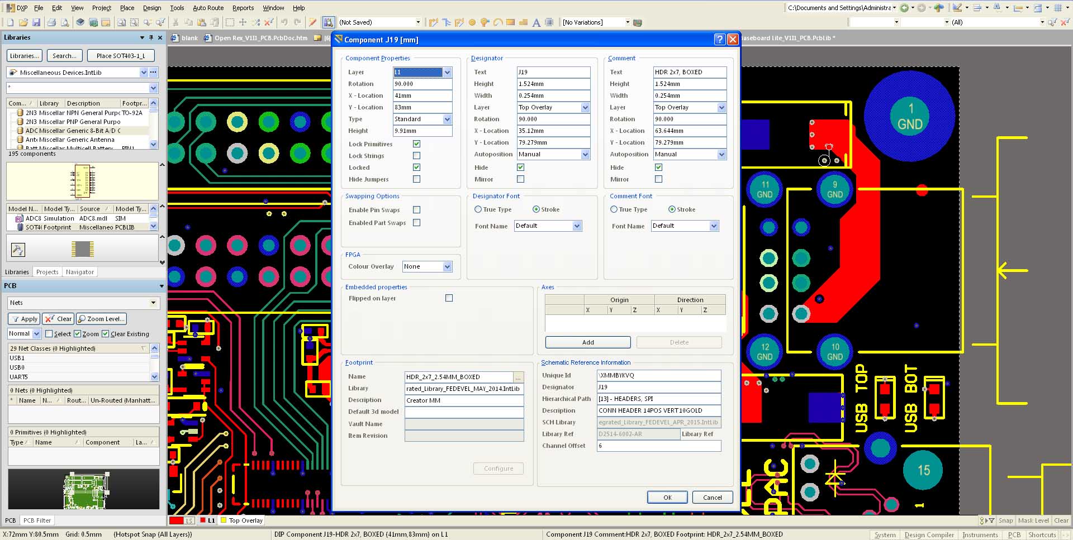1073x540 pixels.
Task: Click the Move selection crosshair icon
Action: [x=243, y=22]
